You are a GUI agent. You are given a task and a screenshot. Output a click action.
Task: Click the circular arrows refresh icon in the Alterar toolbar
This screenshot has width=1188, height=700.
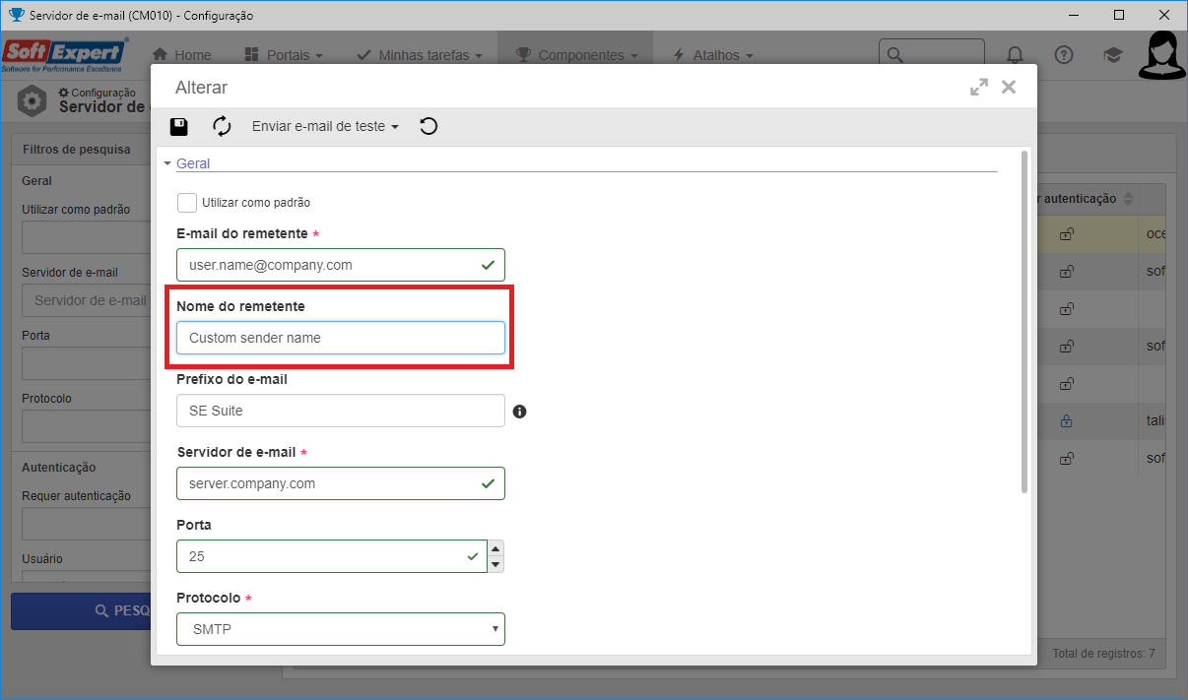point(222,126)
